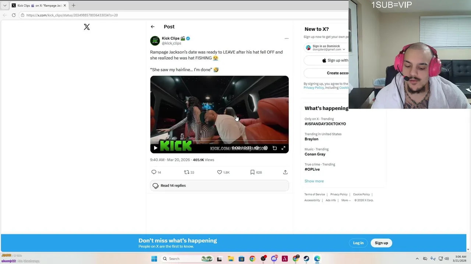This screenshot has width=471, height=264.
Task: Open trending #JSFANDAY30XTOKYO
Action: click(325, 124)
